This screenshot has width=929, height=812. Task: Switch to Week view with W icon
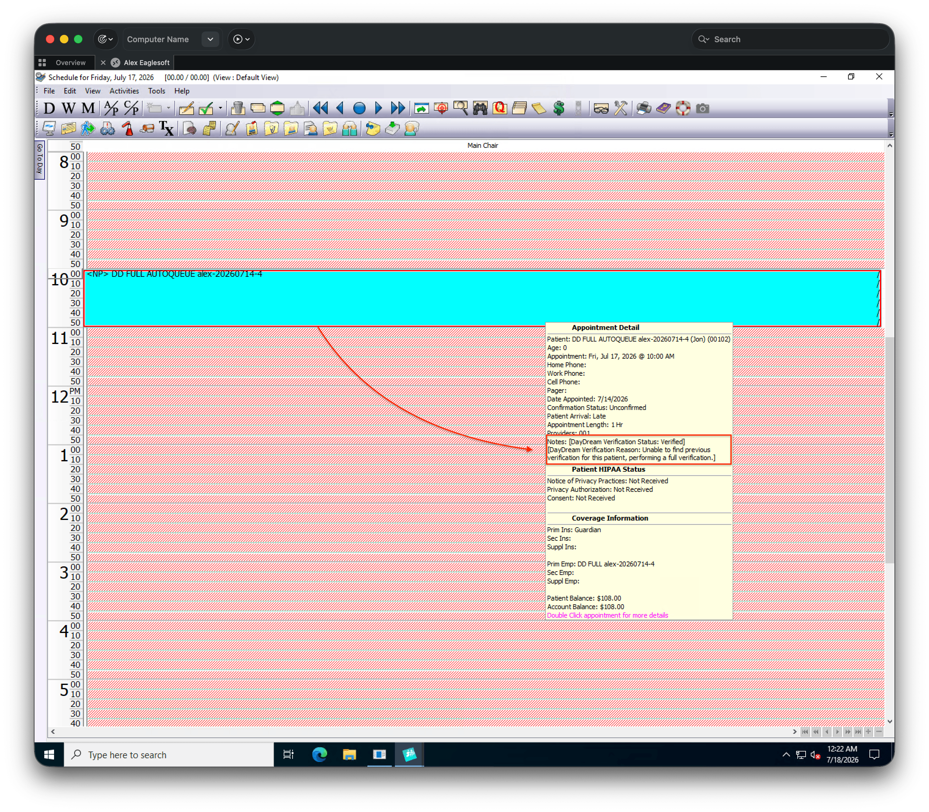(x=68, y=108)
